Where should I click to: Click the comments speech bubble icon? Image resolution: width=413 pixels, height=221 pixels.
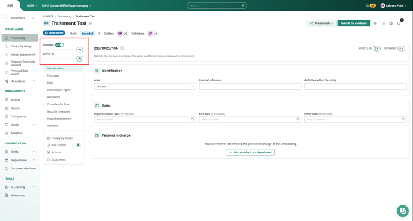[391, 23]
